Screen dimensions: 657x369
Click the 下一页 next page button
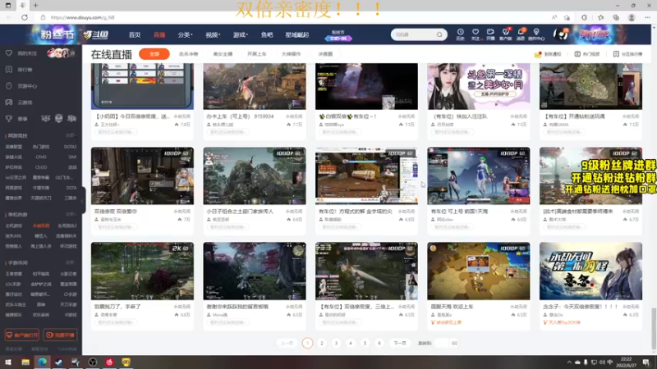coord(400,343)
